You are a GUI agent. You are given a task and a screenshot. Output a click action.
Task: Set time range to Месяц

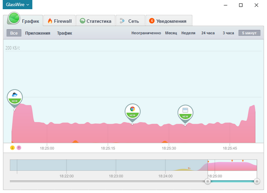point(171,33)
